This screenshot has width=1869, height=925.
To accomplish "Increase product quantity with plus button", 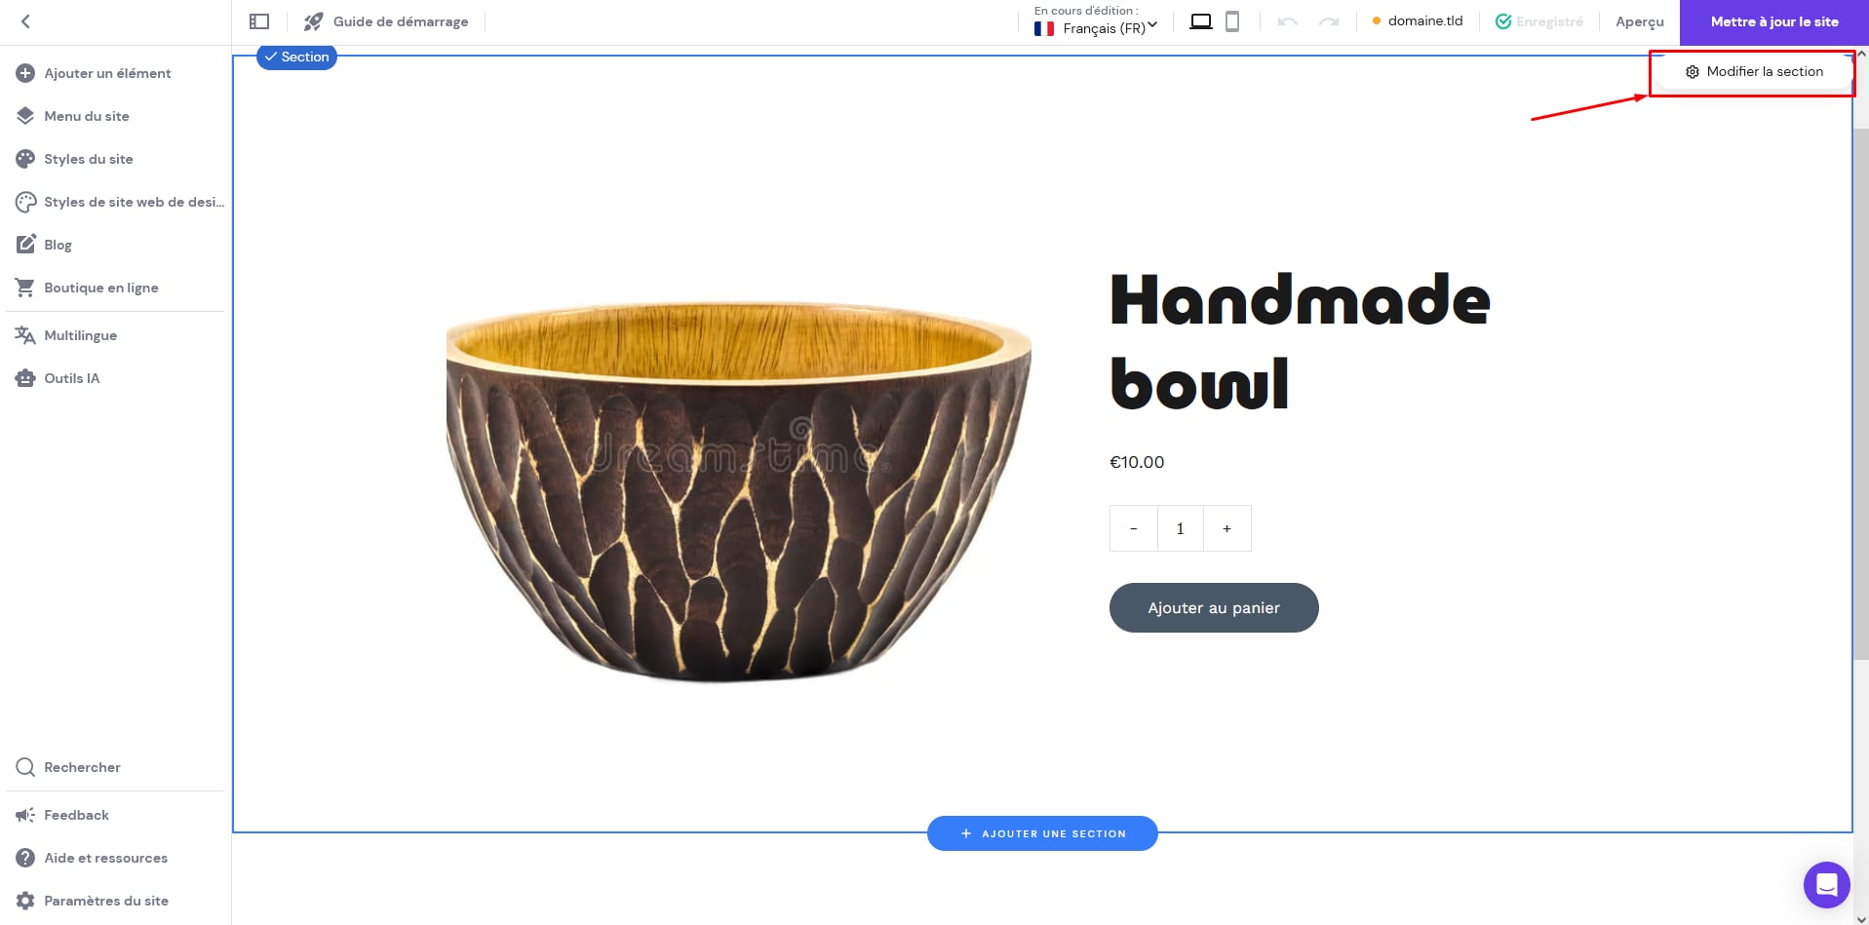I will [x=1227, y=528].
